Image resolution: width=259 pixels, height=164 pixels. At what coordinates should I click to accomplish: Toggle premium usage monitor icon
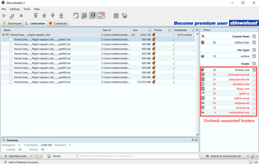[x=93, y=16]
